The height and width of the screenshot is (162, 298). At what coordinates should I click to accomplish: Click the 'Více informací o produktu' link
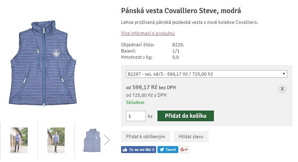coord(148,33)
